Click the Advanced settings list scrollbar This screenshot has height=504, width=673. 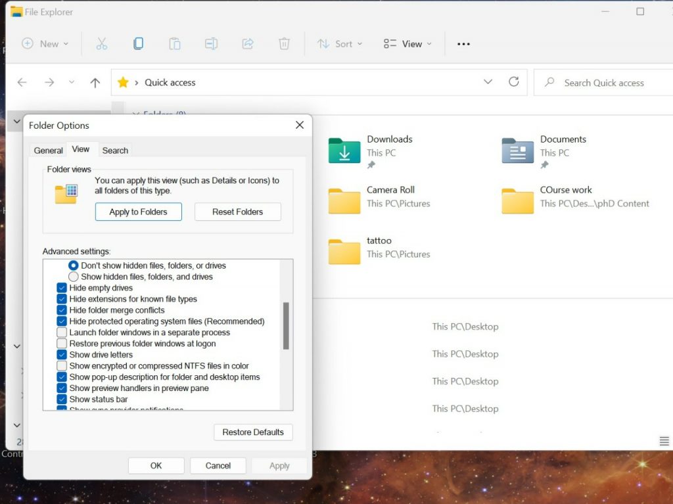(286, 325)
